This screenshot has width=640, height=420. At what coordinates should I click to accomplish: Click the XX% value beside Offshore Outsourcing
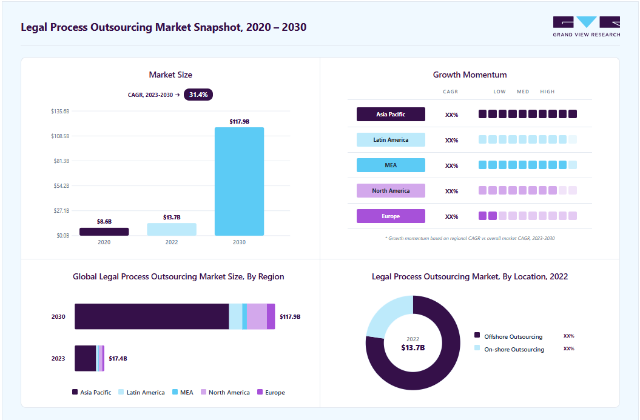[569, 336]
